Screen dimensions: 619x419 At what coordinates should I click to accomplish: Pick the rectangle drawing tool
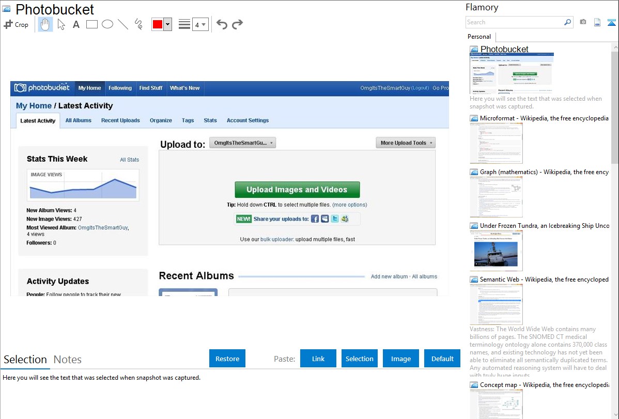click(x=91, y=24)
